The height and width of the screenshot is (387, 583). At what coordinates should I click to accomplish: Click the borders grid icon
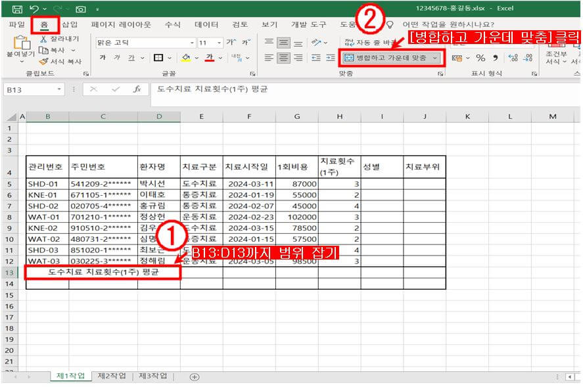pyautogui.click(x=158, y=58)
